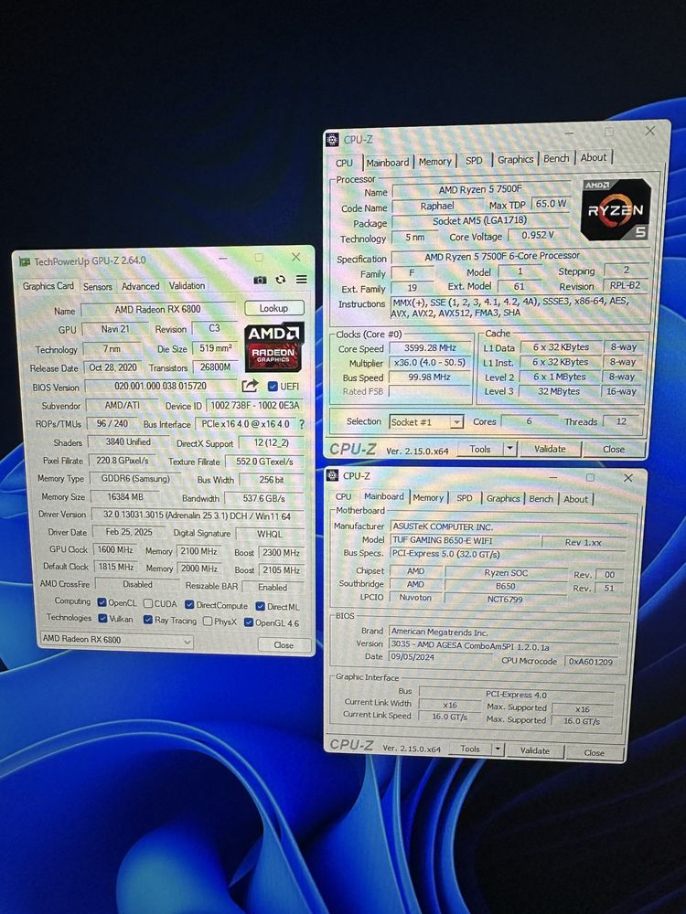This screenshot has width=686, height=914.
Task: Click the Close button in GPU-Z
Action: tap(284, 644)
